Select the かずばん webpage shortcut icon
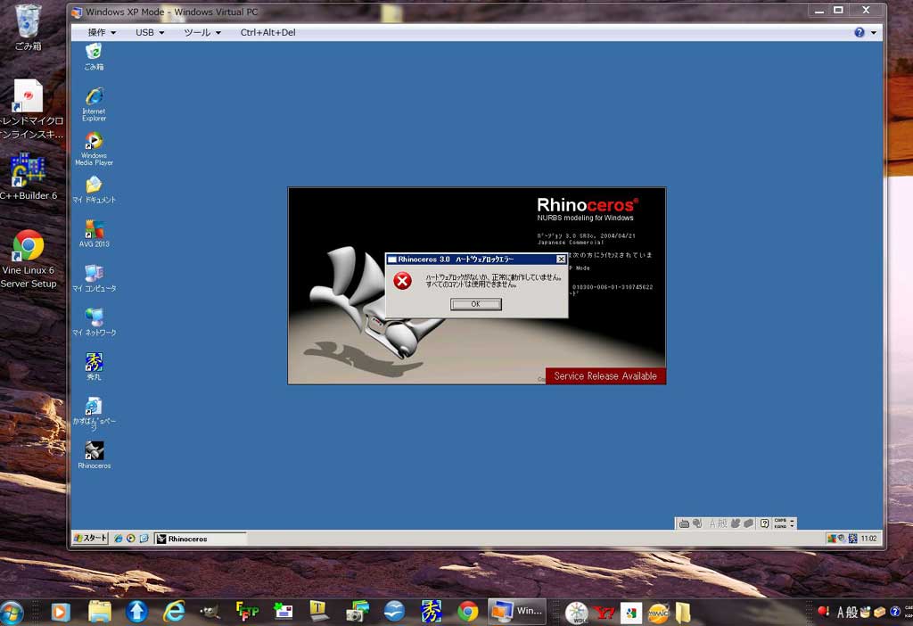913x626 pixels. point(94,413)
